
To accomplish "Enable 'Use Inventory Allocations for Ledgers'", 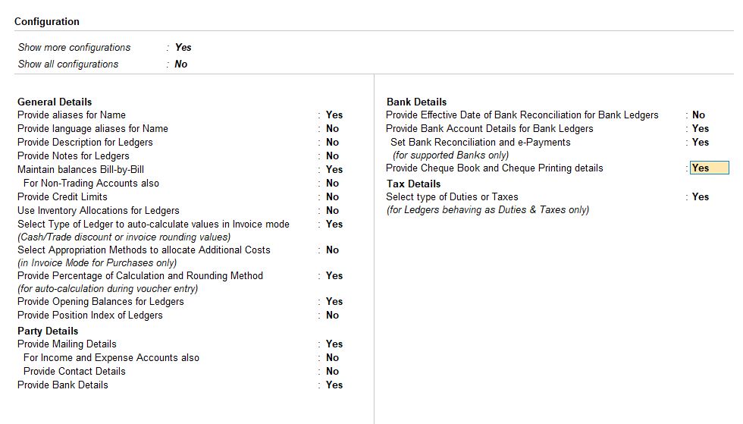I will [x=332, y=210].
